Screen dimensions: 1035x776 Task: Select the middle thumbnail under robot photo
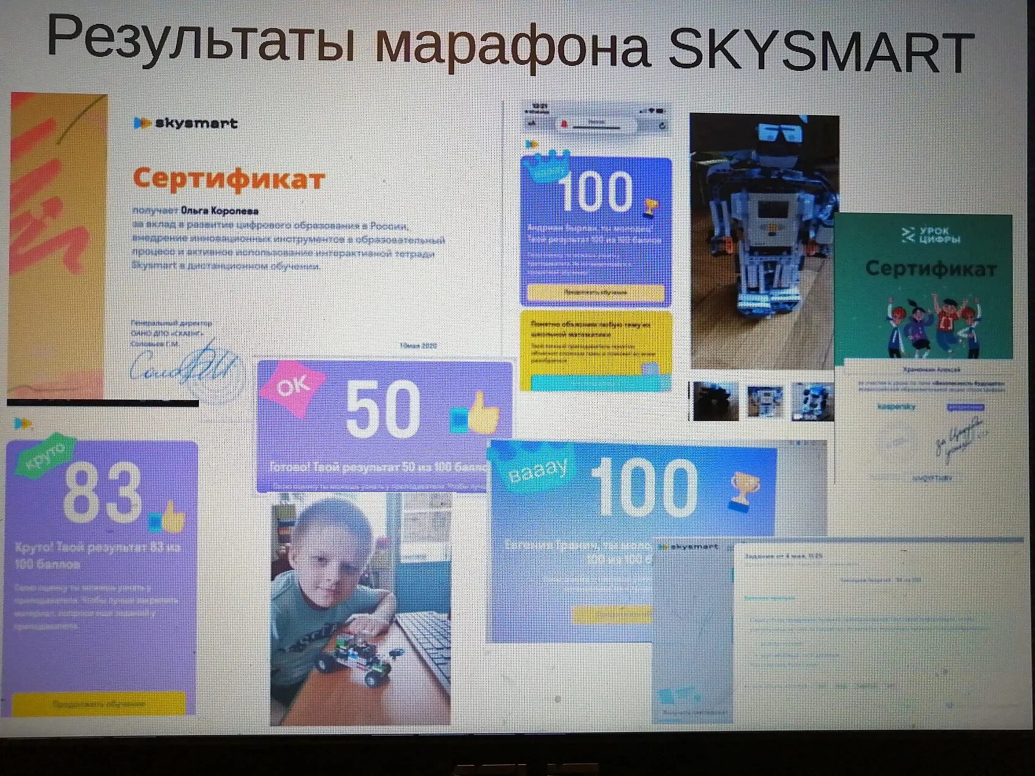coord(765,401)
